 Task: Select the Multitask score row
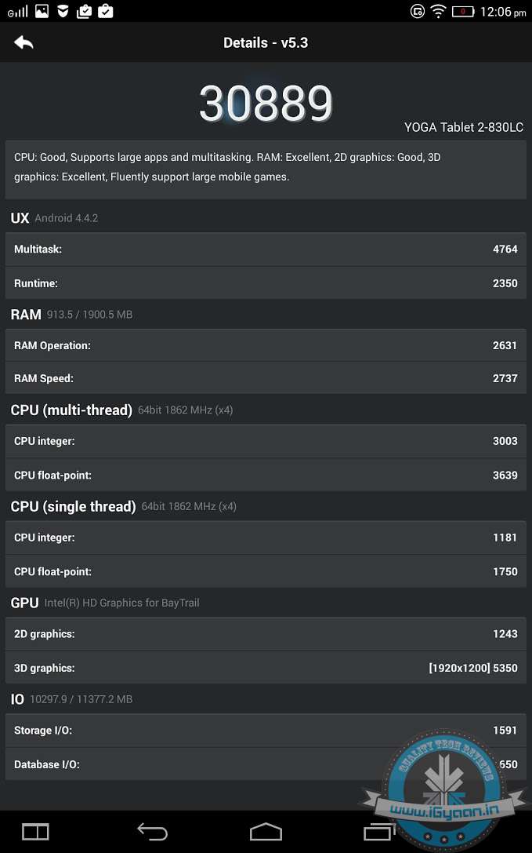pyautogui.click(x=266, y=250)
